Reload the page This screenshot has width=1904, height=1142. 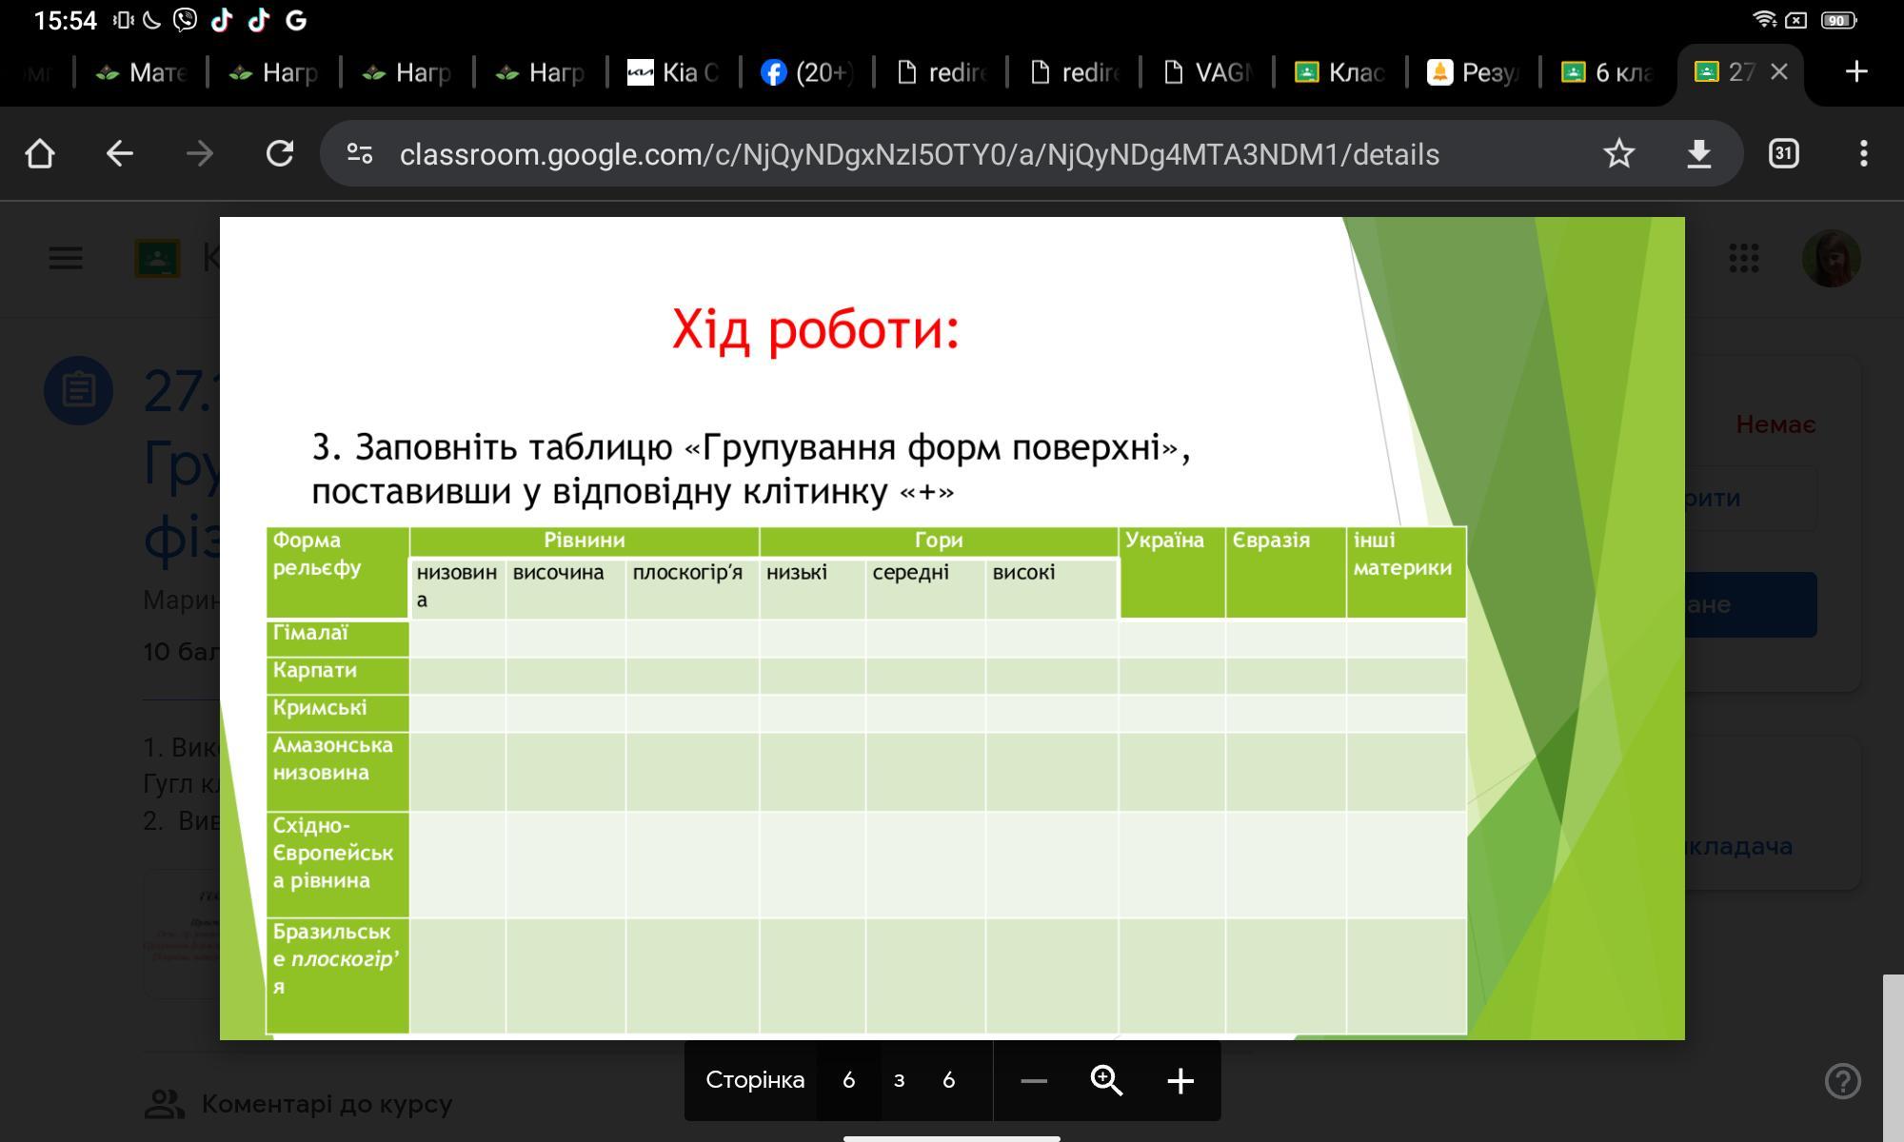point(279,153)
